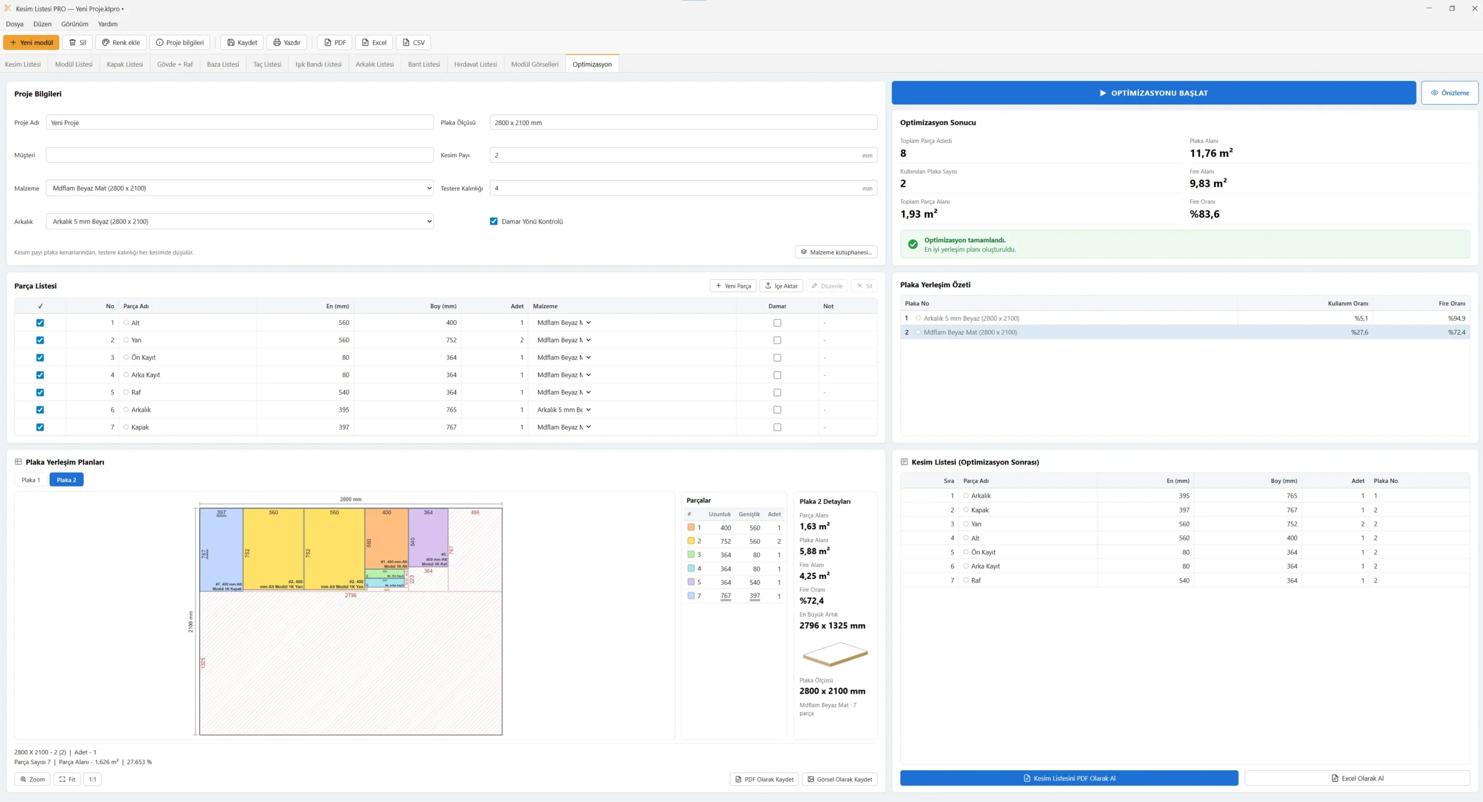This screenshot has height=802, width=1483.
Task: Select Plaka 1 layout tab
Action: (31, 479)
